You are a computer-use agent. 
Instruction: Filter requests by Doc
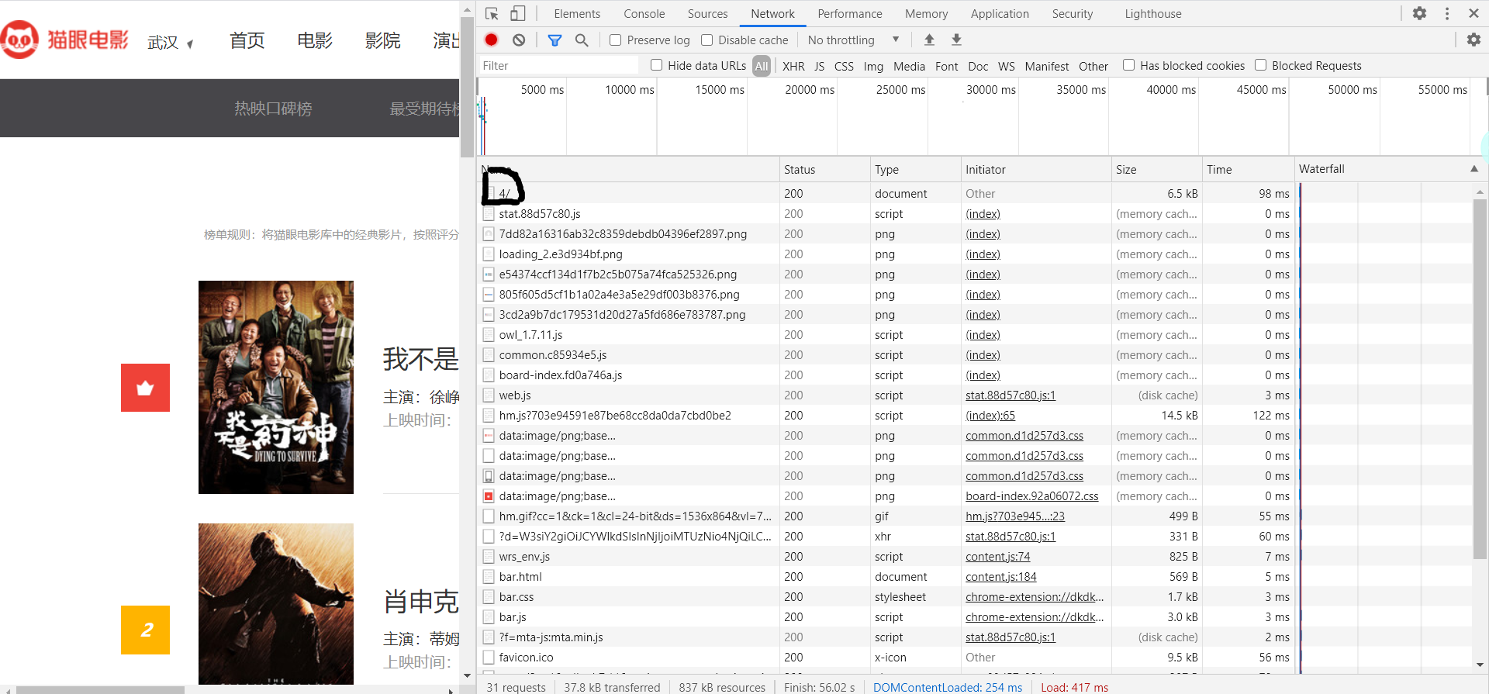point(978,66)
